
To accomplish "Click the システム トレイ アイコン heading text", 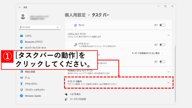I will click(77, 34).
